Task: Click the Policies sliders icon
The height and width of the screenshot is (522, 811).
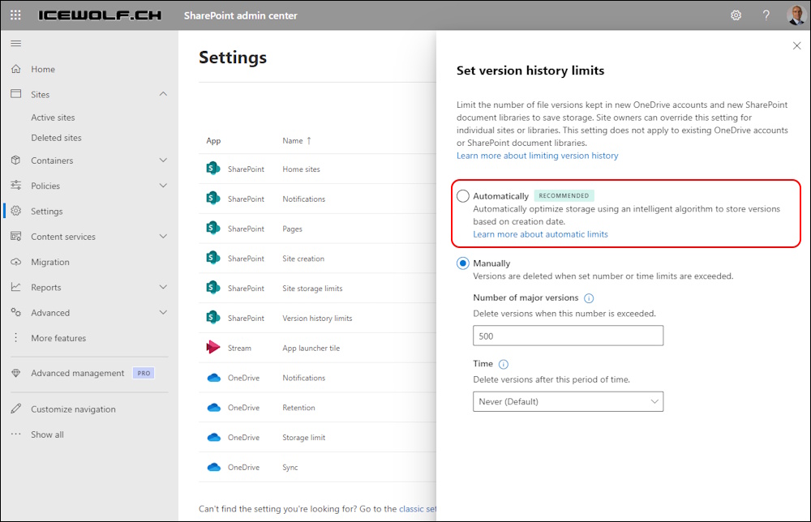Action: pyautogui.click(x=16, y=186)
